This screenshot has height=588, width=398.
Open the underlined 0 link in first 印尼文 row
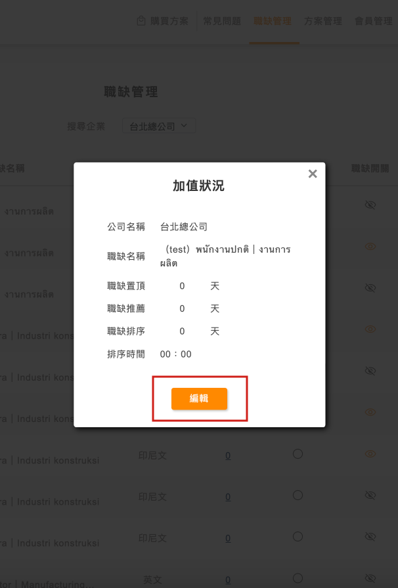click(228, 455)
